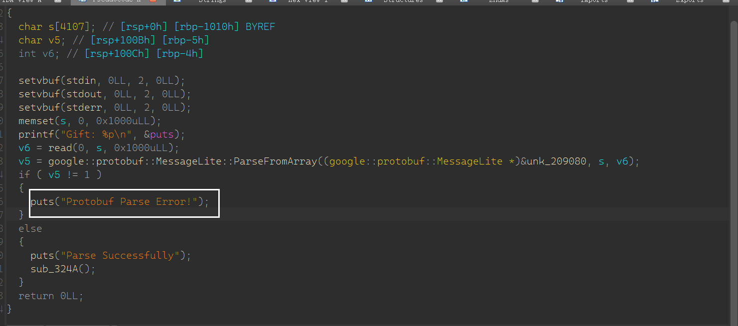The image size is (738, 326).
Task: Close the IDA View-A tab
Action: [58, 1]
